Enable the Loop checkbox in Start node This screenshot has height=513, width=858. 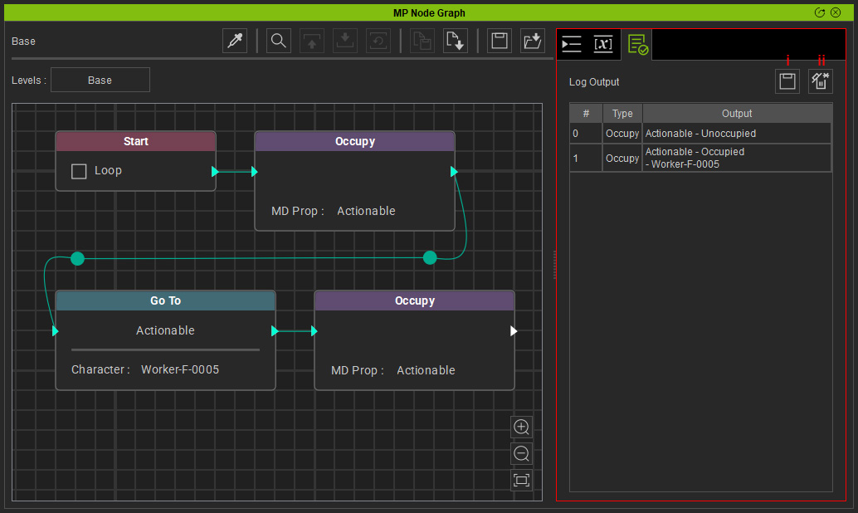pyautogui.click(x=79, y=171)
